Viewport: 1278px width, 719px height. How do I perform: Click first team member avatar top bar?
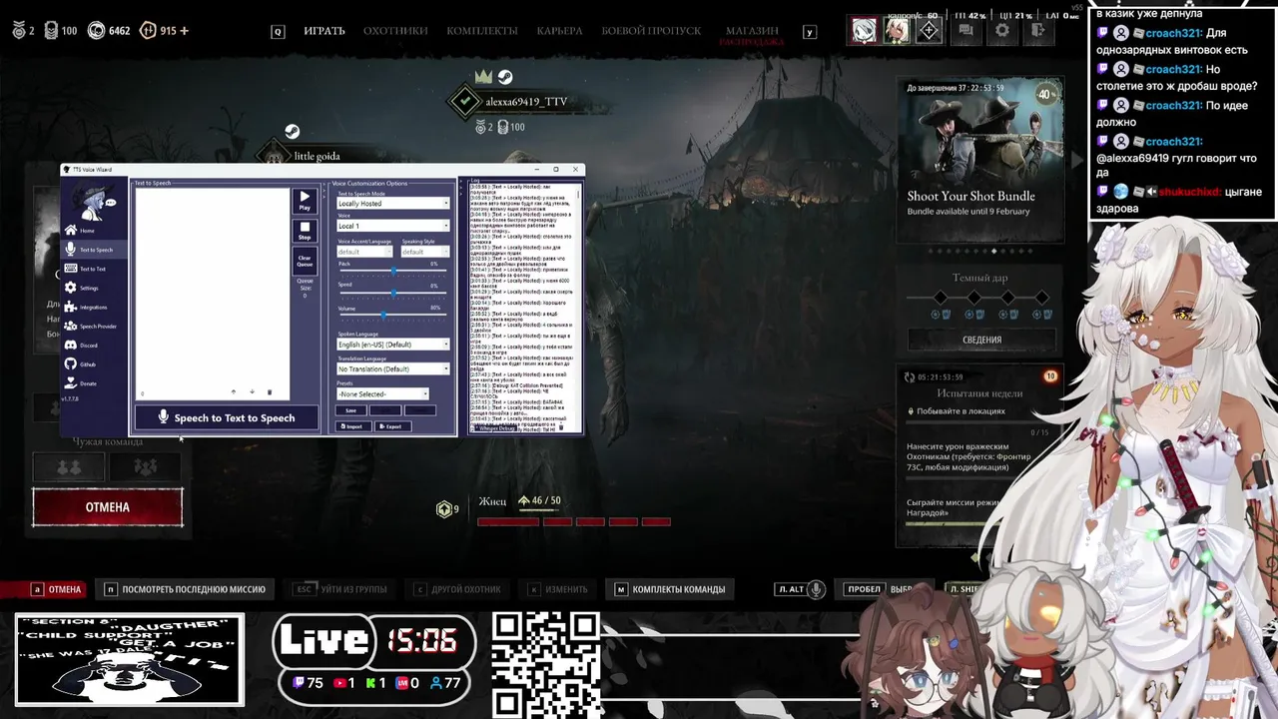point(864,31)
